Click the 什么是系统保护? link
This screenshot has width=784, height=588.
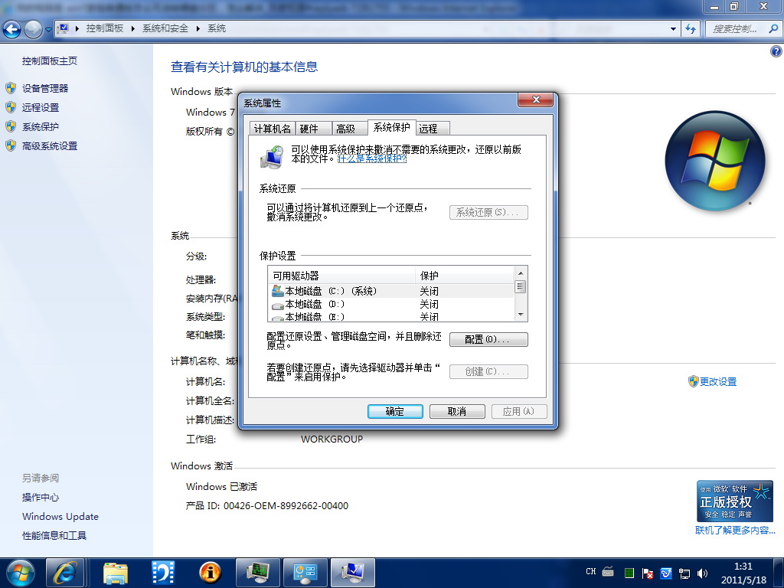[x=372, y=159]
